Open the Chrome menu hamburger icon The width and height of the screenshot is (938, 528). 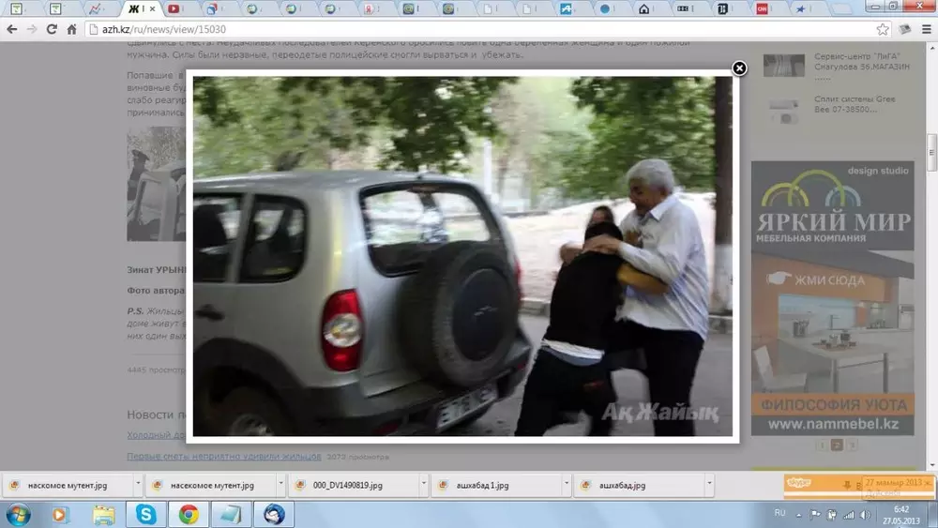[x=926, y=29]
